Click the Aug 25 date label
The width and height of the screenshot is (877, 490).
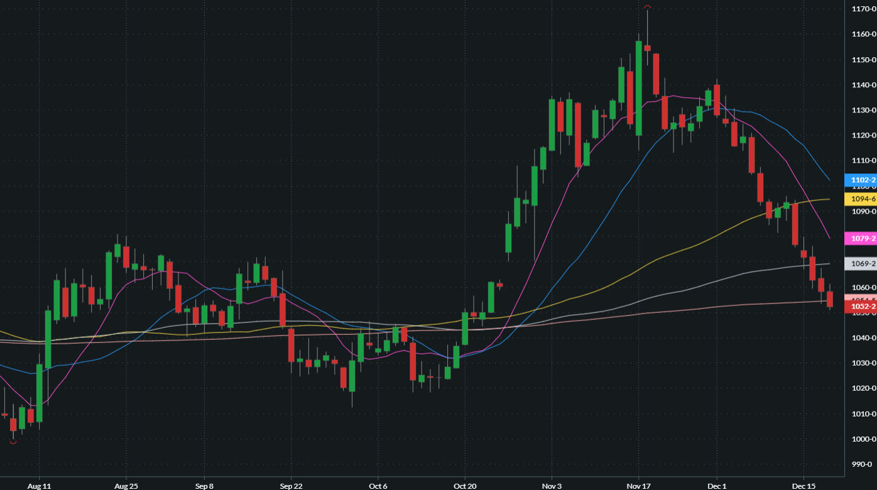point(126,486)
